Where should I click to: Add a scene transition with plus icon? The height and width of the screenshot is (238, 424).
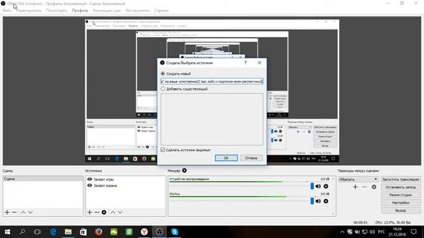click(x=355, y=186)
